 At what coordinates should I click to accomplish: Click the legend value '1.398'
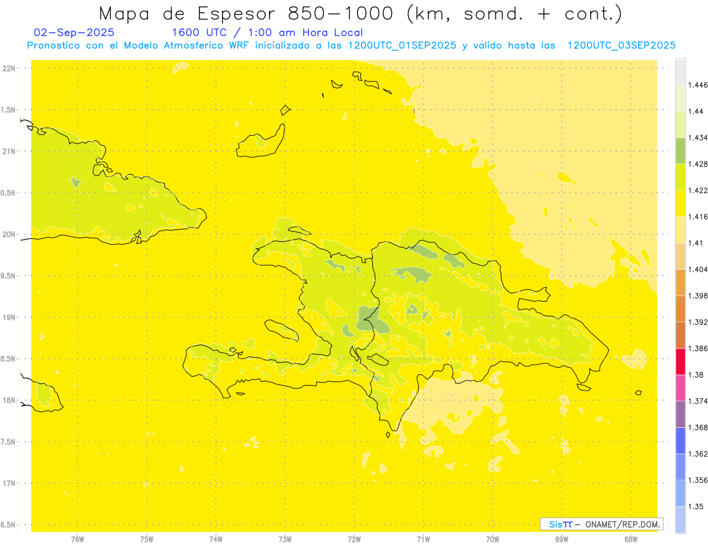pyautogui.click(x=698, y=296)
